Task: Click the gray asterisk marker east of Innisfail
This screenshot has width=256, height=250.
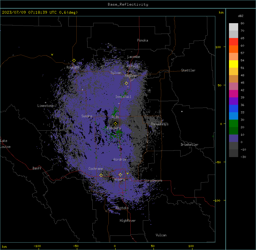Action: pos(149,90)
